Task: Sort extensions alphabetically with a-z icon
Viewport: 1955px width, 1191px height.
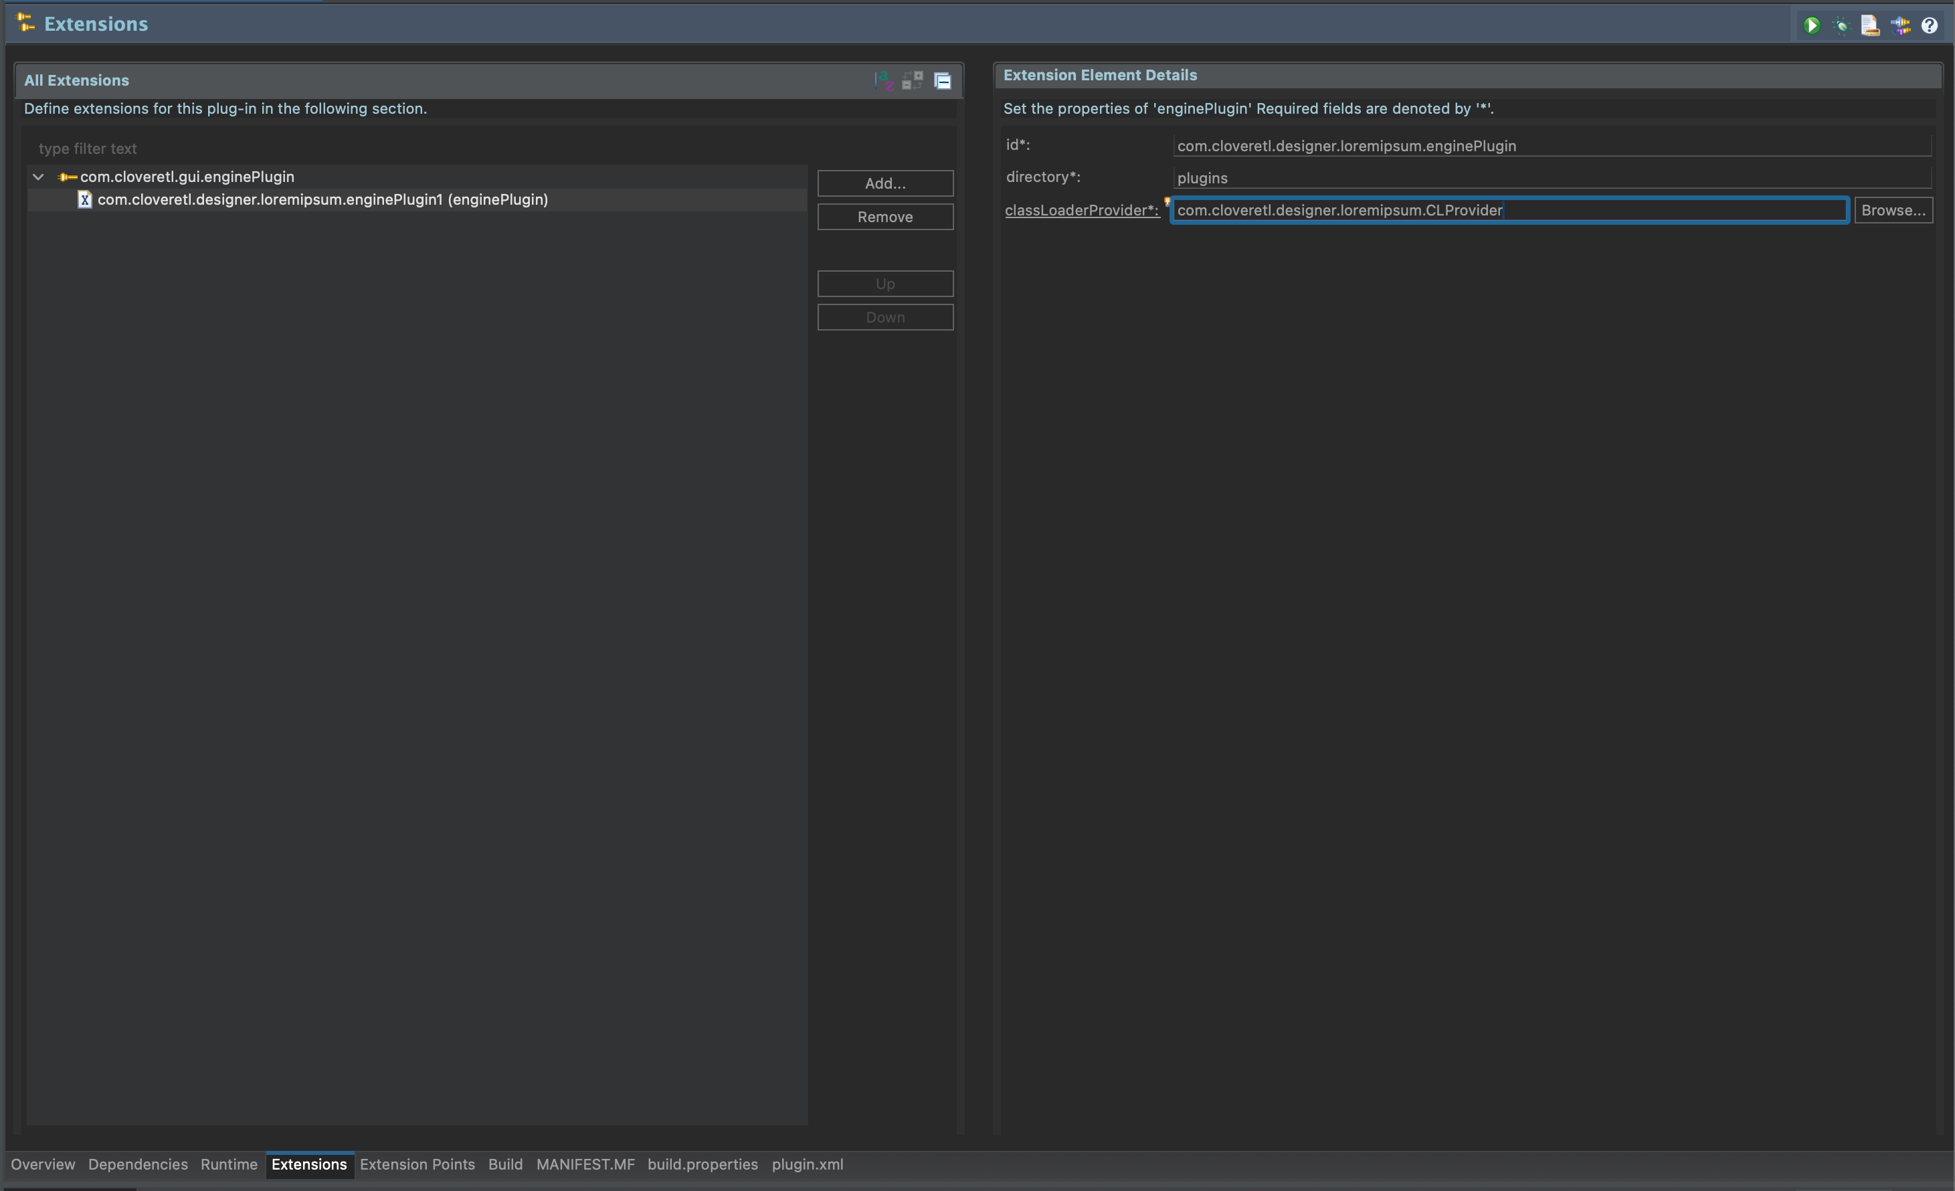Action: (883, 80)
